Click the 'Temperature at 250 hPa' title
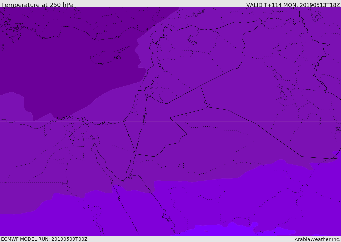 coord(37,5)
